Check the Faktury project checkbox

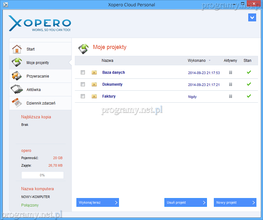coord(83,96)
